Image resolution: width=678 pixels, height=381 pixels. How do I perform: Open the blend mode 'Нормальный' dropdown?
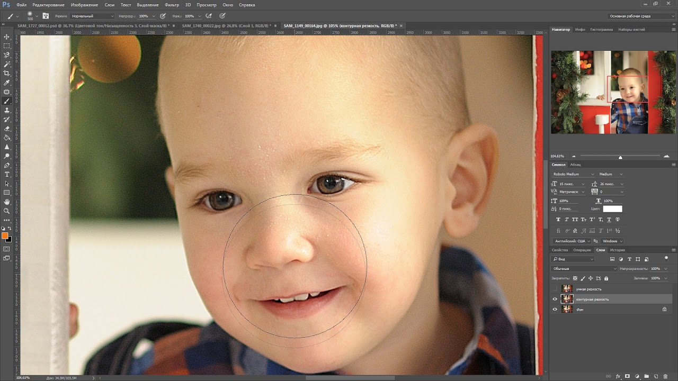[92, 16]
